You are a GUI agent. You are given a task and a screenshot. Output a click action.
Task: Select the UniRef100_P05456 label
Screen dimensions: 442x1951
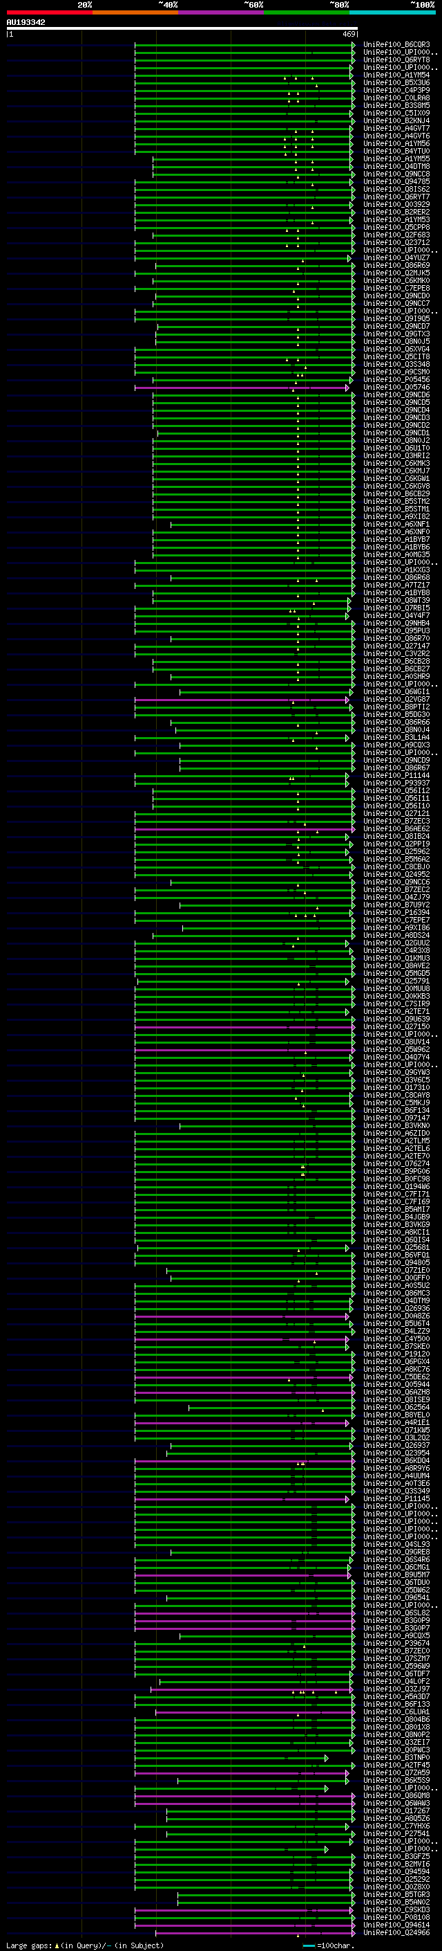396,379
